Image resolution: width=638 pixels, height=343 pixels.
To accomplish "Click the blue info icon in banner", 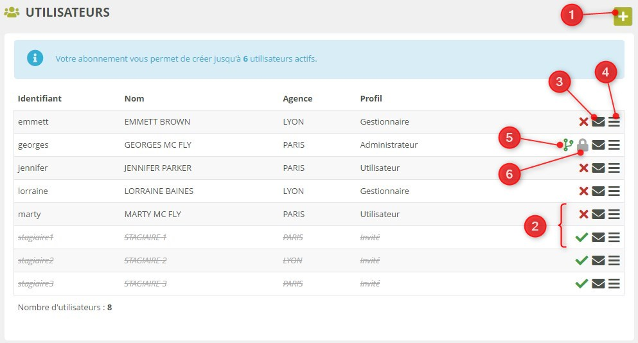I will tap(35, 58).
